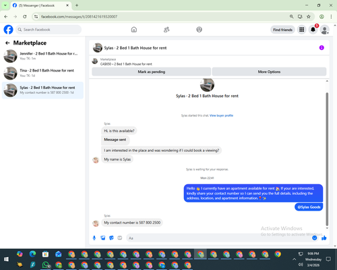The width and height of the screenshot is (337, 270).
Task: Open the emoji picker
Action: [x=315, y=238]
